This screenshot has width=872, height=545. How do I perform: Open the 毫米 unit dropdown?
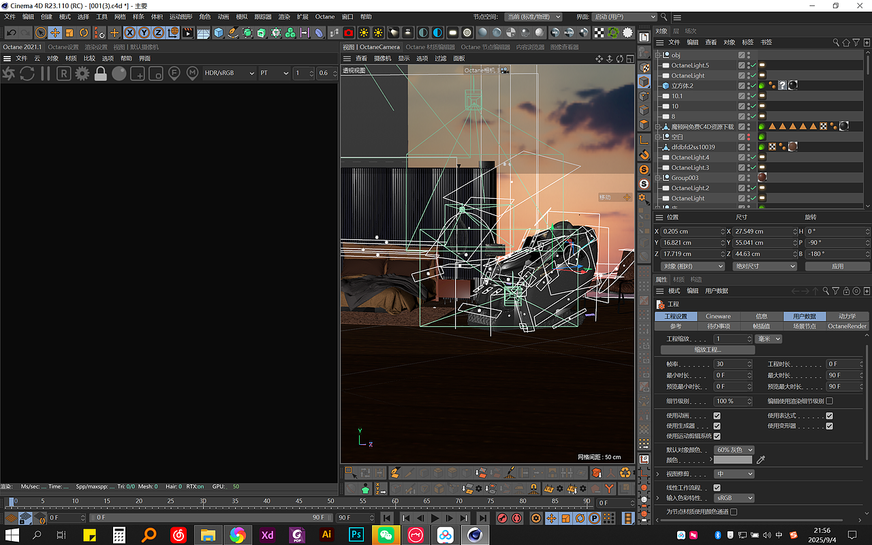(769, 339)
